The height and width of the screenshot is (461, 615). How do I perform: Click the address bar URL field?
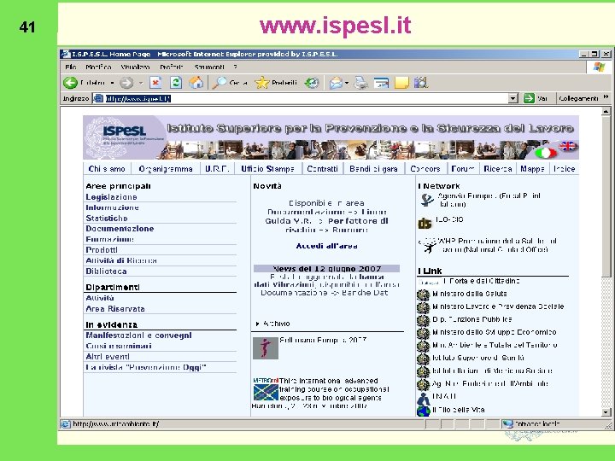point(300,98)
